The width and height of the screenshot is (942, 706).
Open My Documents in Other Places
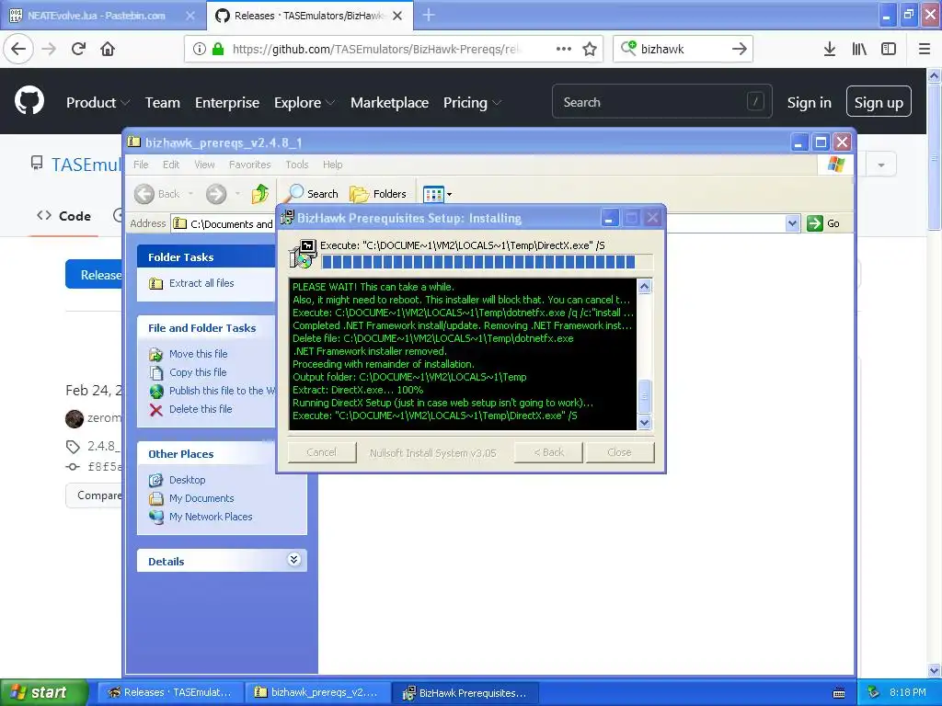[201, 498]
